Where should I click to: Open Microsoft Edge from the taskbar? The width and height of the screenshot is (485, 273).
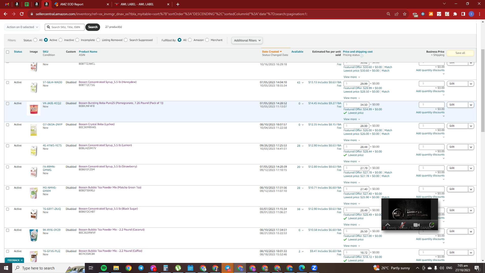pos(302,268)
